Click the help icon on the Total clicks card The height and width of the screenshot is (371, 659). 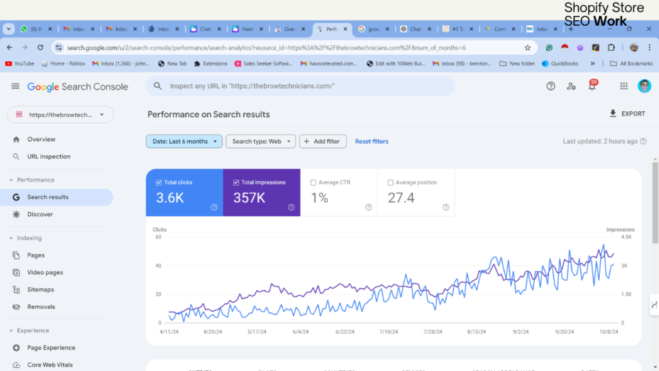214,207
